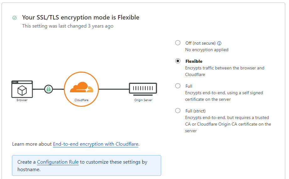Click the Flexible option label text

(194, 61)
